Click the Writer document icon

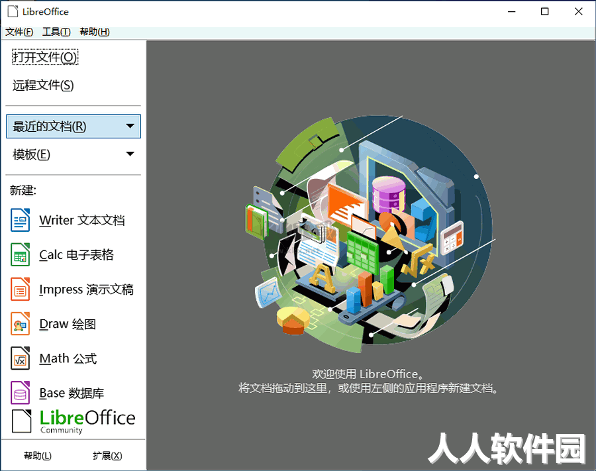20,220
